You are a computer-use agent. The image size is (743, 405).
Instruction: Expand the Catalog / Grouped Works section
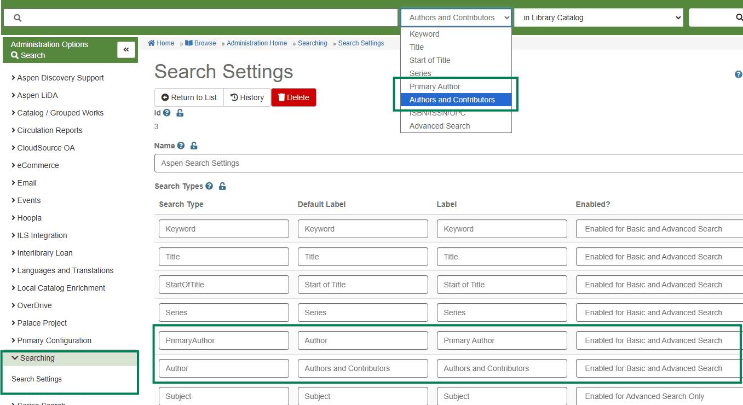point(57,113)
